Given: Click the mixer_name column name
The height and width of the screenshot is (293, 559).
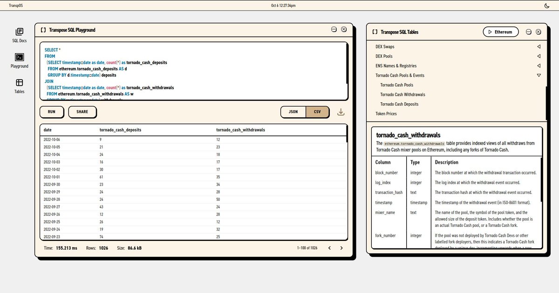Looking at the screenshot, I should pyautogui.click(x=385, y=212).
